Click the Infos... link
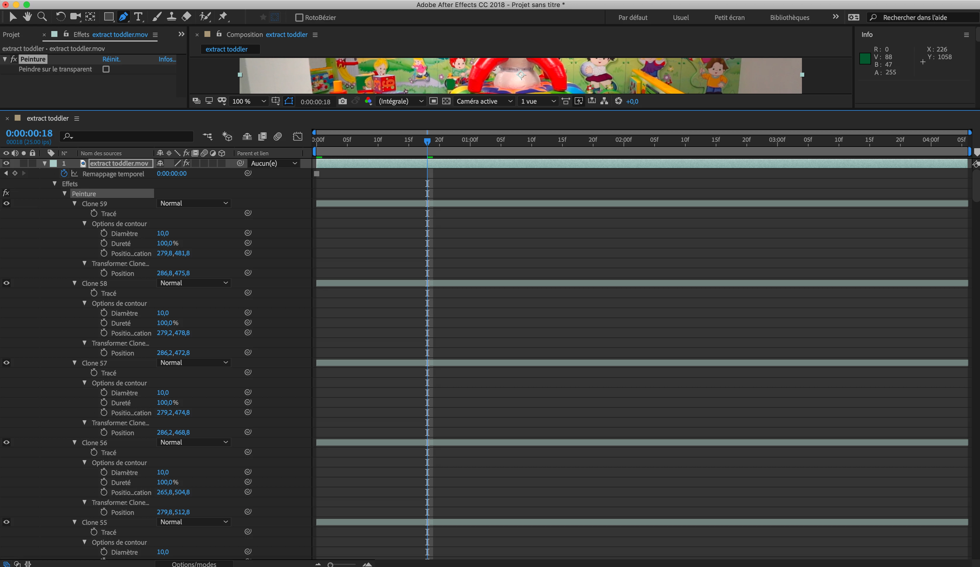 coord(167,59)
